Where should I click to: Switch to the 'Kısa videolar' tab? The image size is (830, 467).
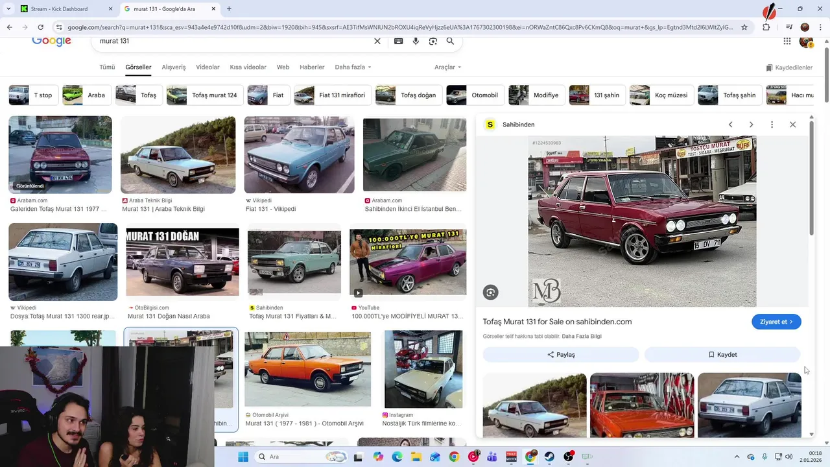coord(248,67)
